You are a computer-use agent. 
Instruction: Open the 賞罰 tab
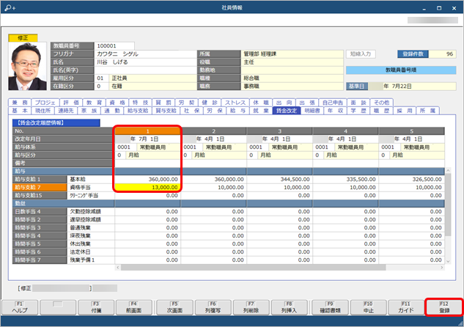point(163,103)
